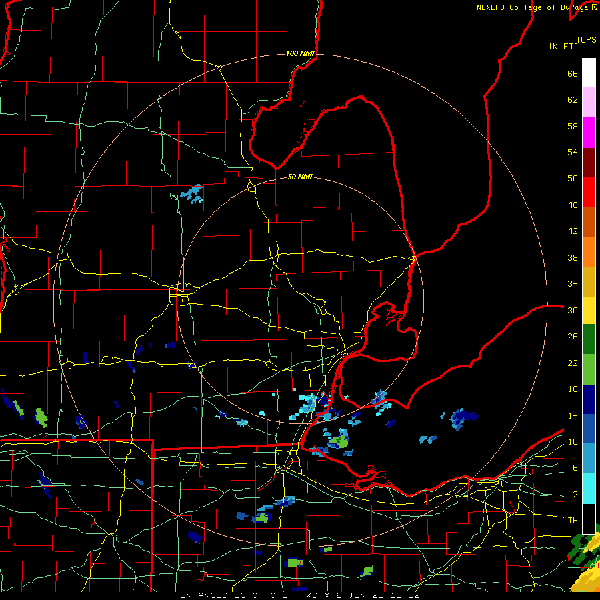Click the navy blue legend swatch

click(x=589, y=399)
